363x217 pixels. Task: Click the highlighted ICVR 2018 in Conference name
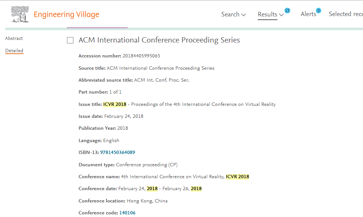click(x=238, y=177)
